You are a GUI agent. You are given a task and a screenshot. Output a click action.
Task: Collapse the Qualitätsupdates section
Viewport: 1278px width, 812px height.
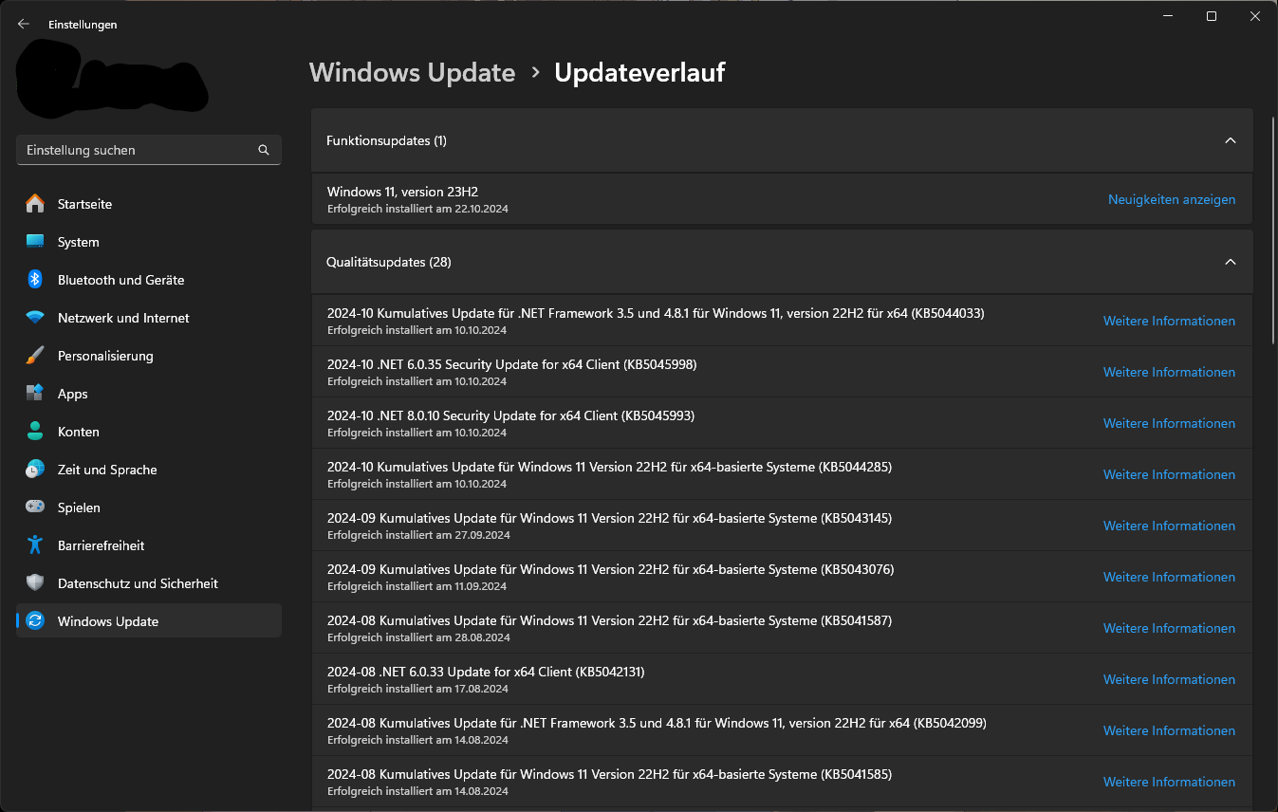tap(1231, 262)
